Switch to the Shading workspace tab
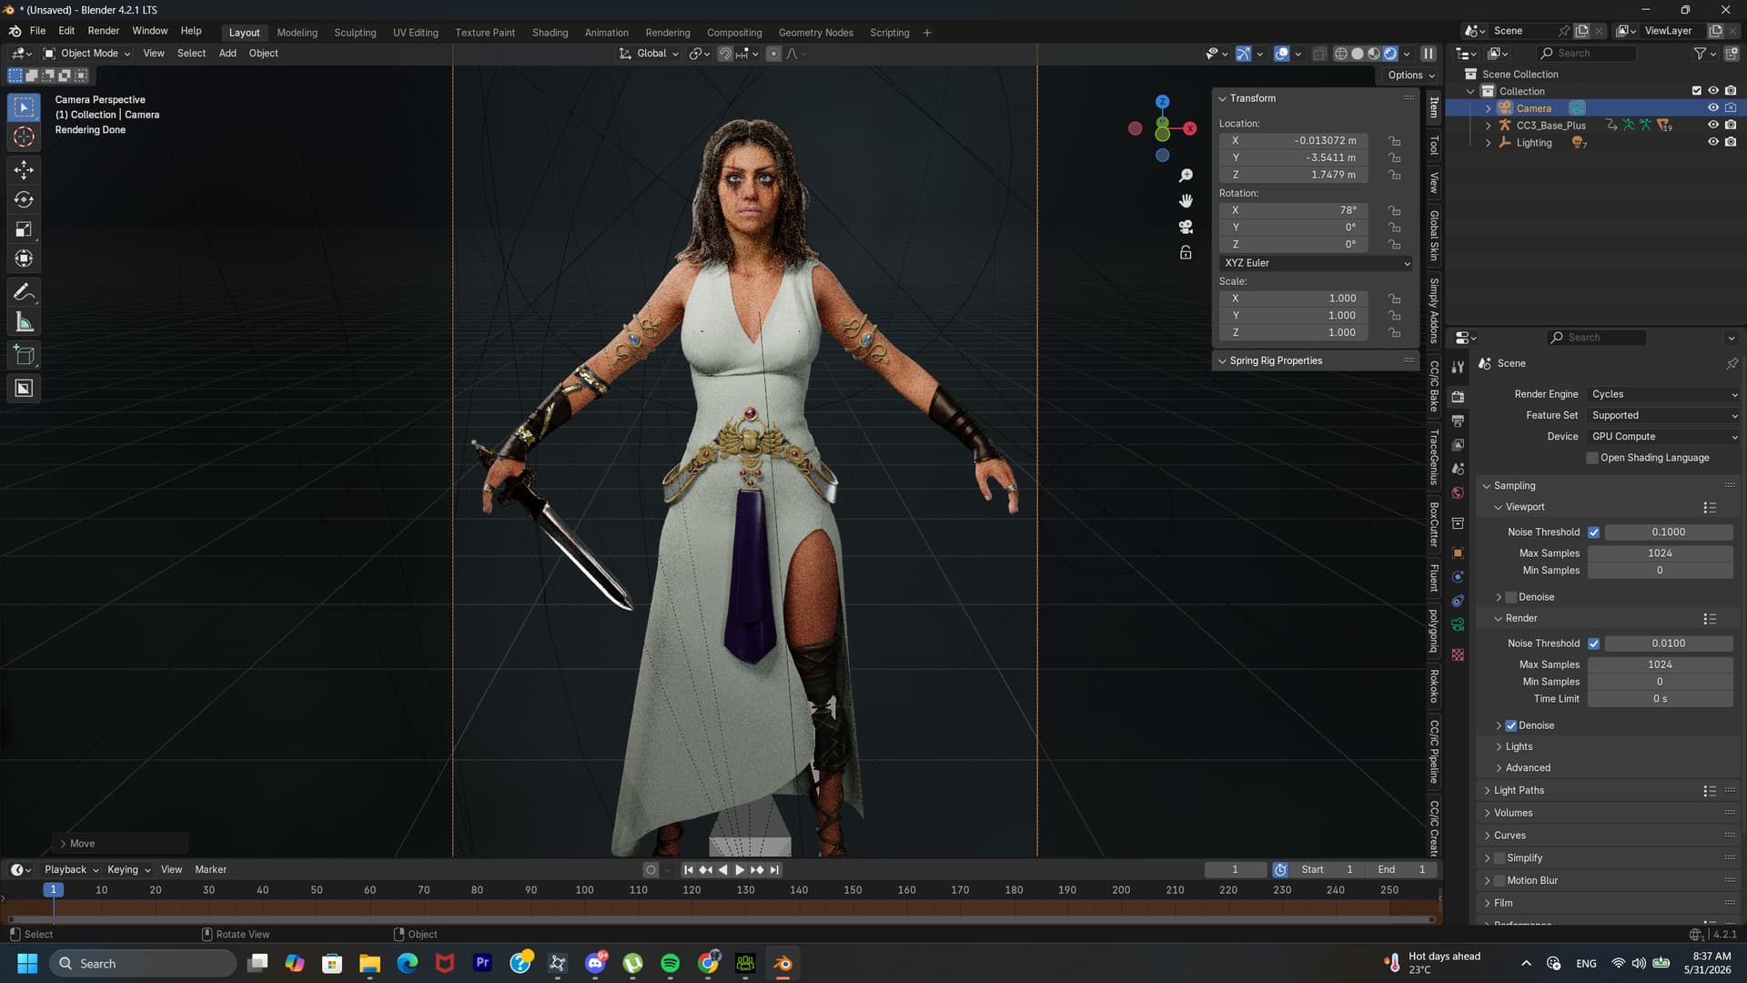 click(550, 33)
